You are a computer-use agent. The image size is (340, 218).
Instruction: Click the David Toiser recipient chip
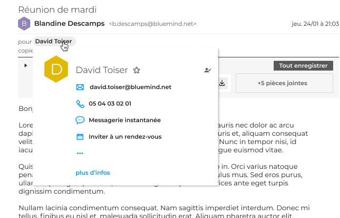pos(54,41)
